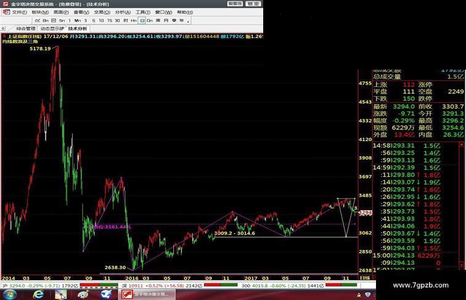Select the 5 minute period button
This screenshot has width=466, height=300.
click(x=94, y=20)
